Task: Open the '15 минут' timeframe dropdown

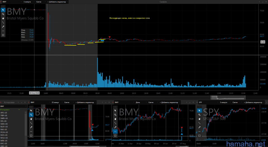Action: tap(56, 102)
